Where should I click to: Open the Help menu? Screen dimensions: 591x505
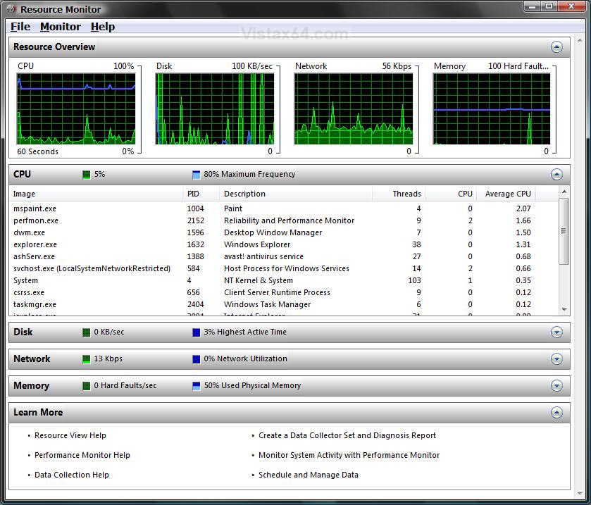[x=103, y=27]
